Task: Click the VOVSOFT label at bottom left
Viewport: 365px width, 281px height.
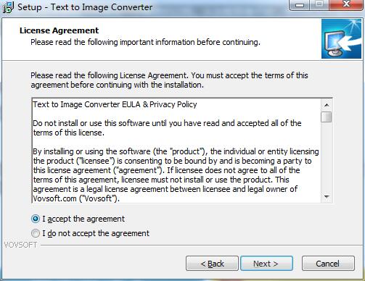Action: click(20, 245)
